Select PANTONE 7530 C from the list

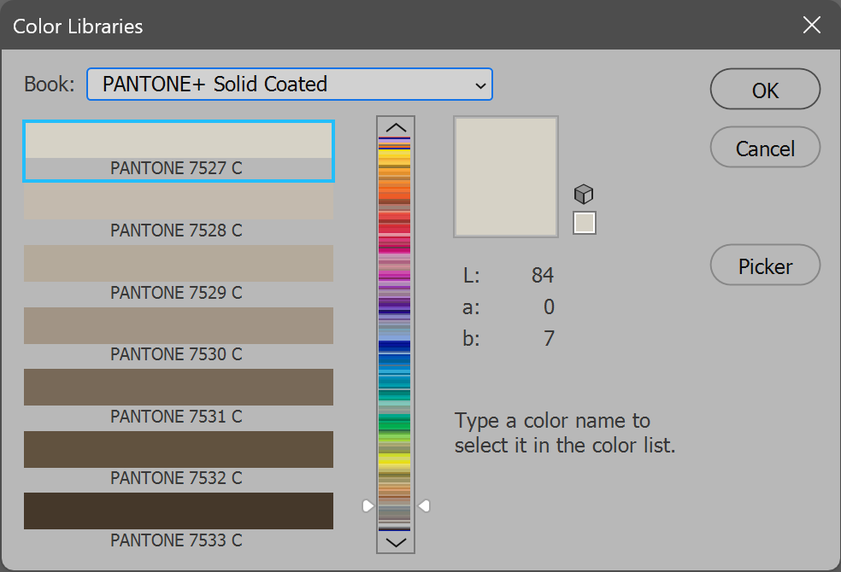pyautogui.click(x=178, y=326)
